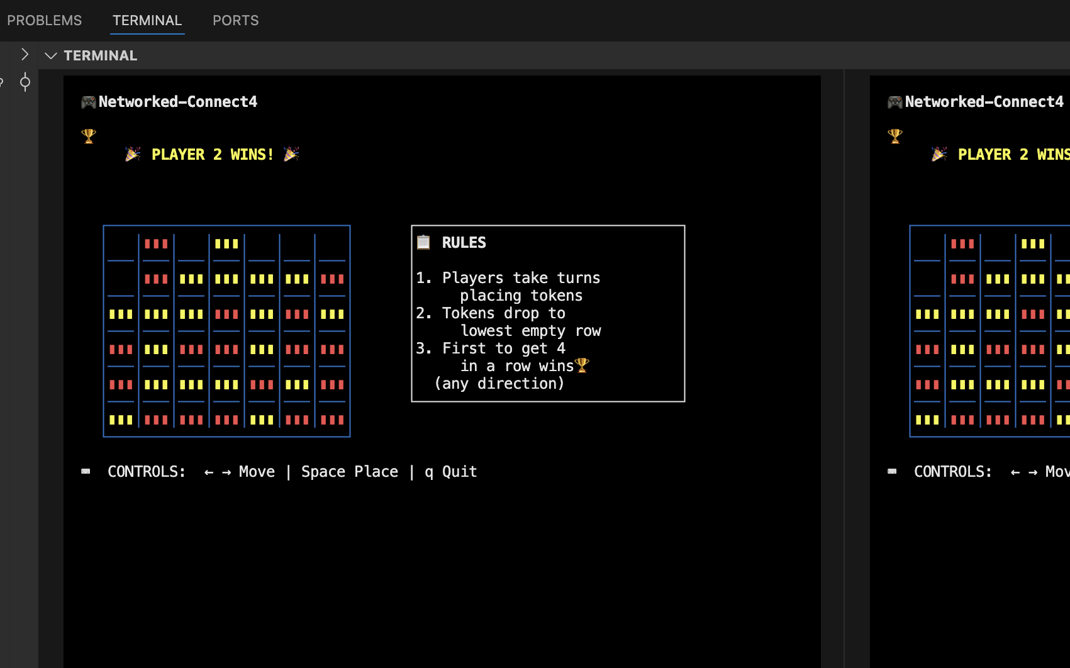
Task: Click red token atop second column, left board
Action: pyautogui.click(x=156, y=244)
